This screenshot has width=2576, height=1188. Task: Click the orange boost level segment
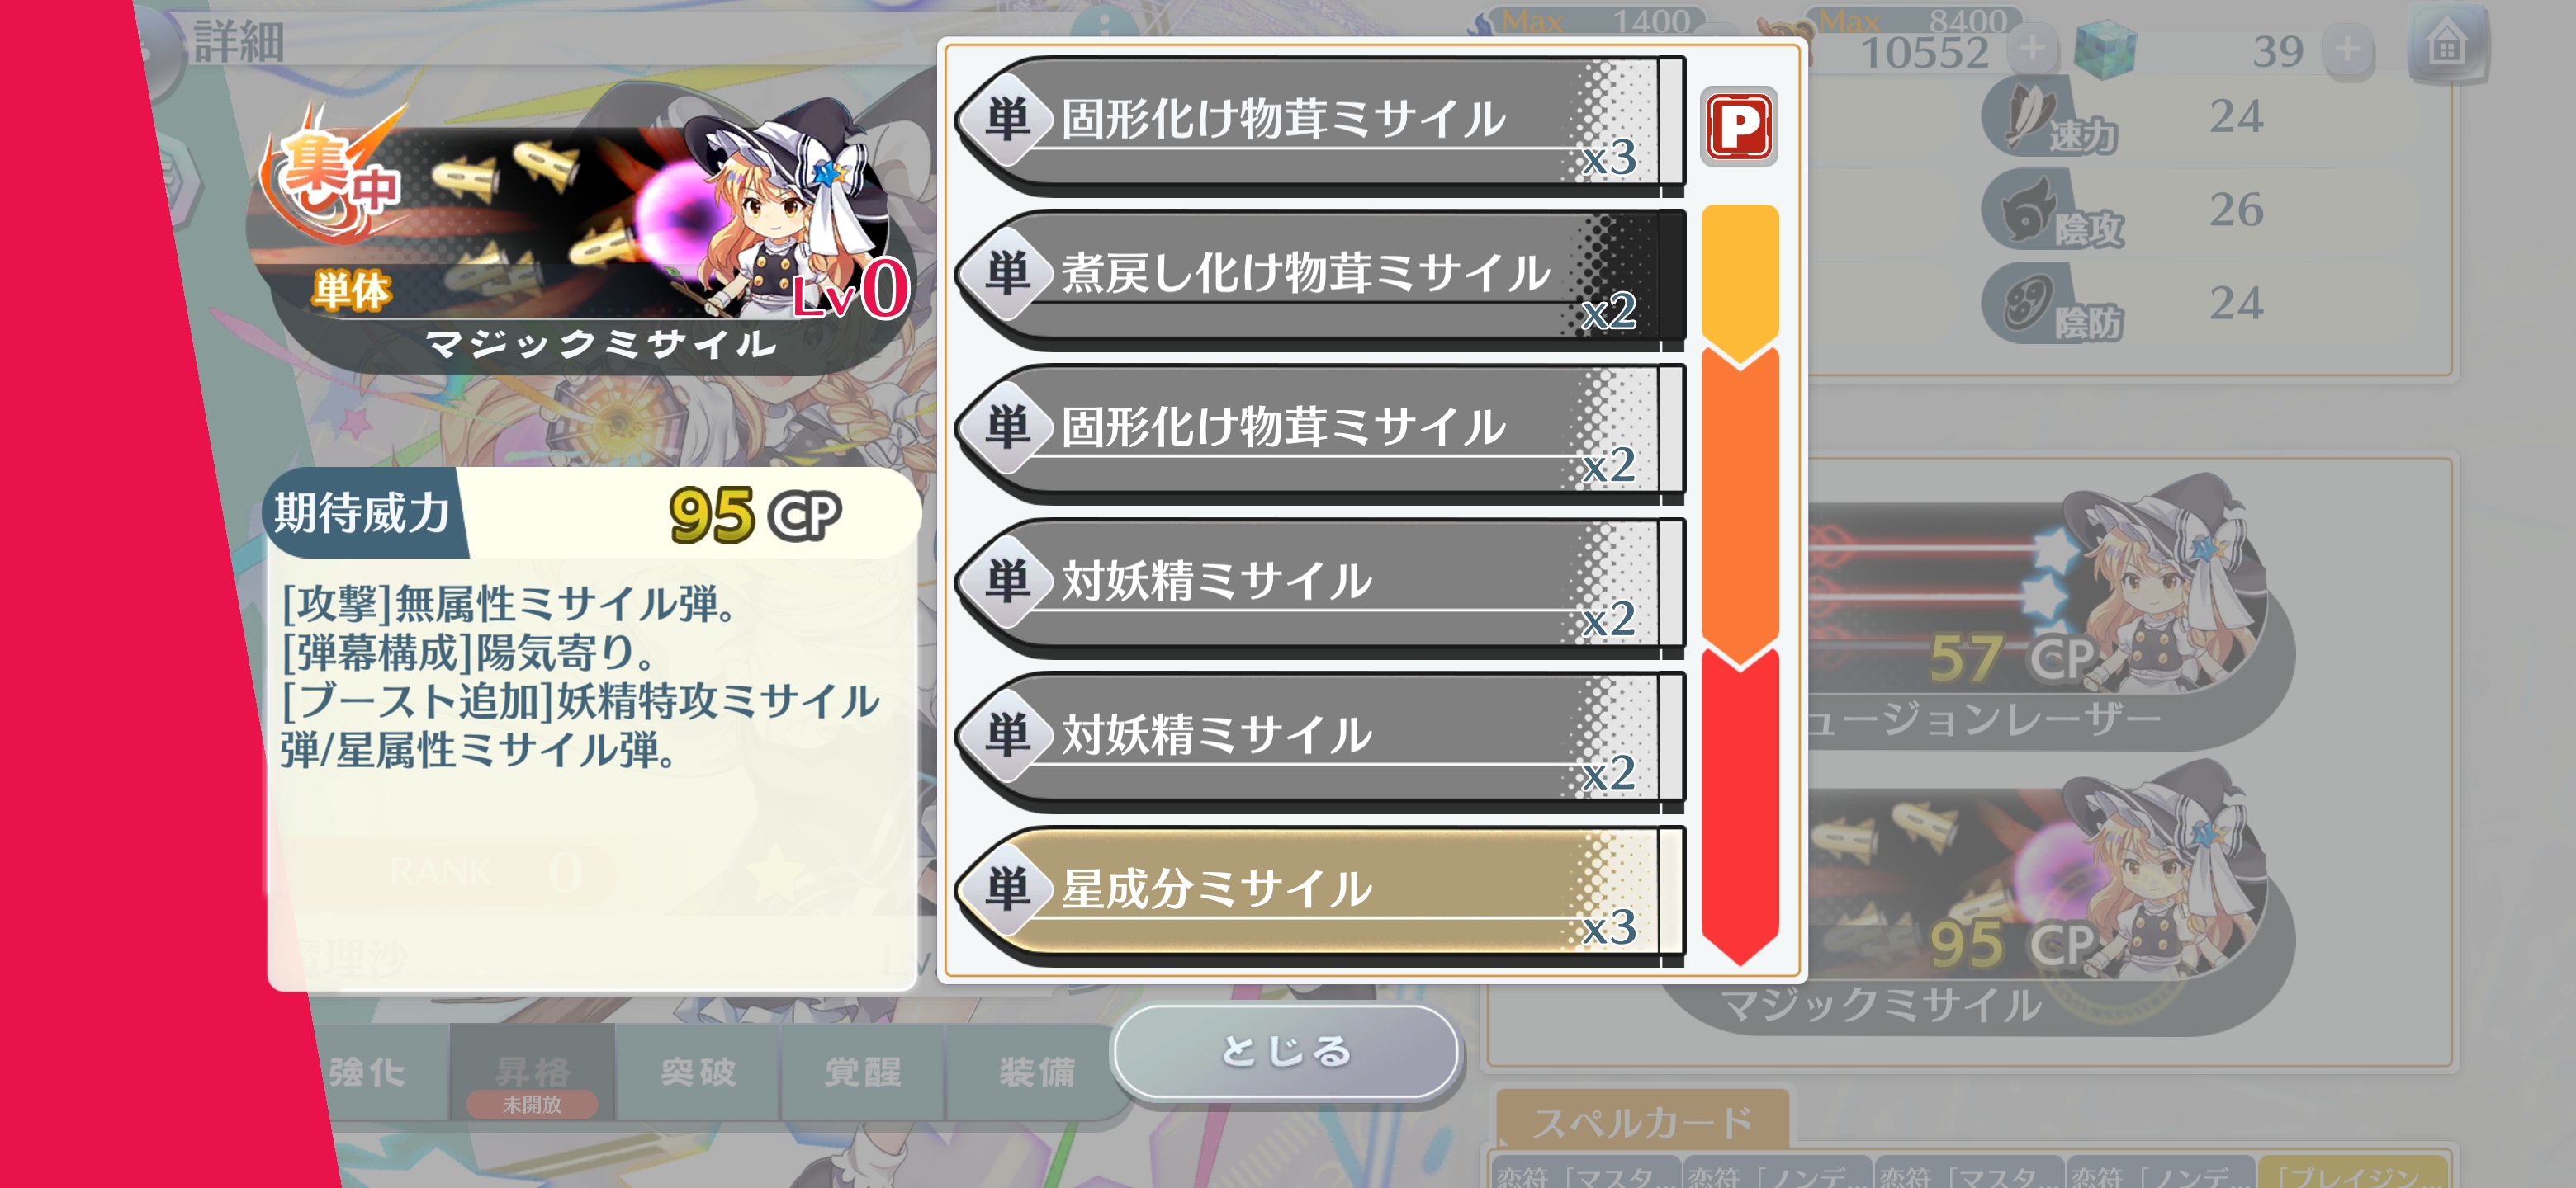[1739, 505]
